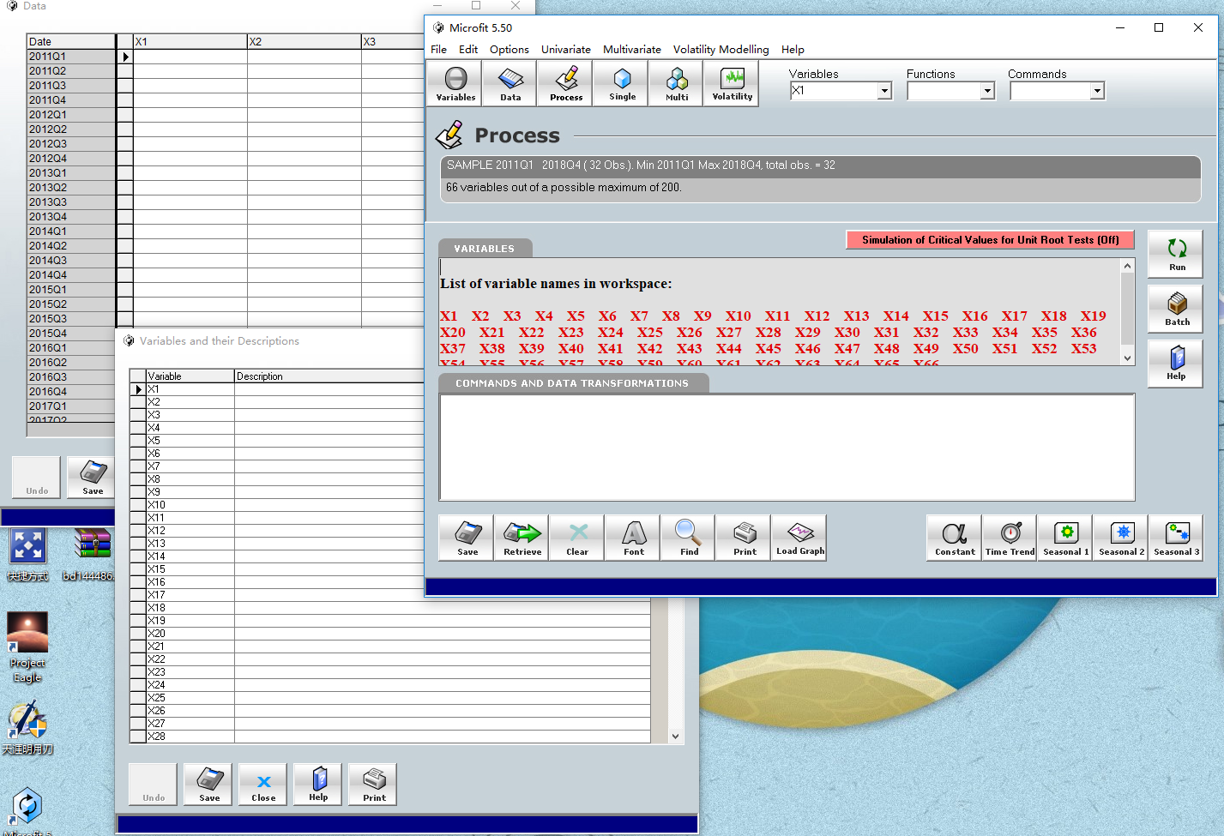Select the 2013Q2 date row in the Data window
The image size is (1224, 836).
71,188
